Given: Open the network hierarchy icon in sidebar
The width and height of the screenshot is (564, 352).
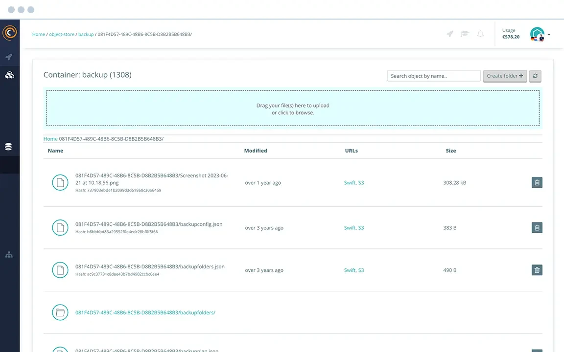Looking at the screenshot, I should [9, 255].
